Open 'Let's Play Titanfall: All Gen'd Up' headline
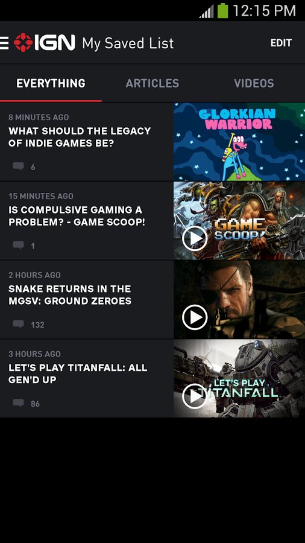Image resolution: width=305 pixels, height=543 pixels. [78, 374]
